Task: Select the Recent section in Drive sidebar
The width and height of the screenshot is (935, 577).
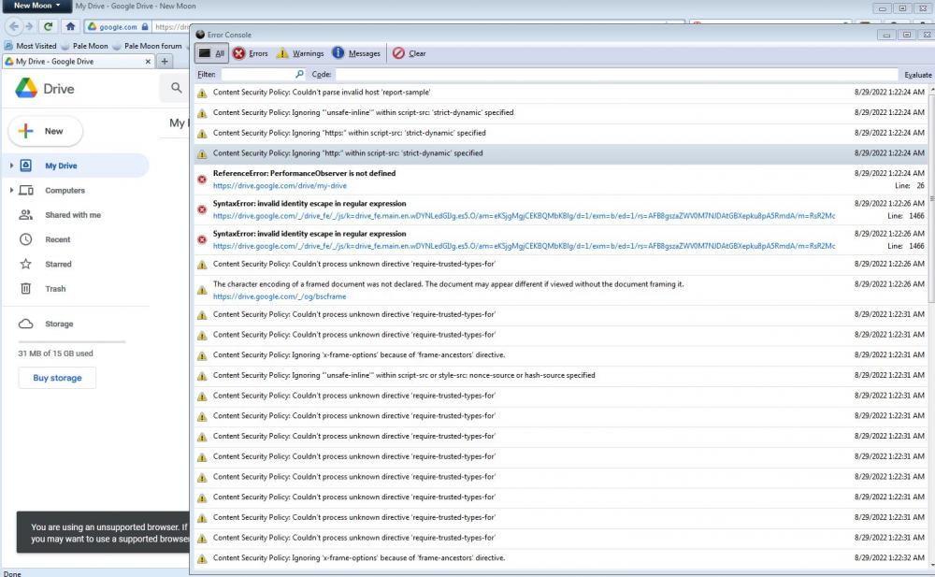Action: pyautogui.click(x=57, y=239)
